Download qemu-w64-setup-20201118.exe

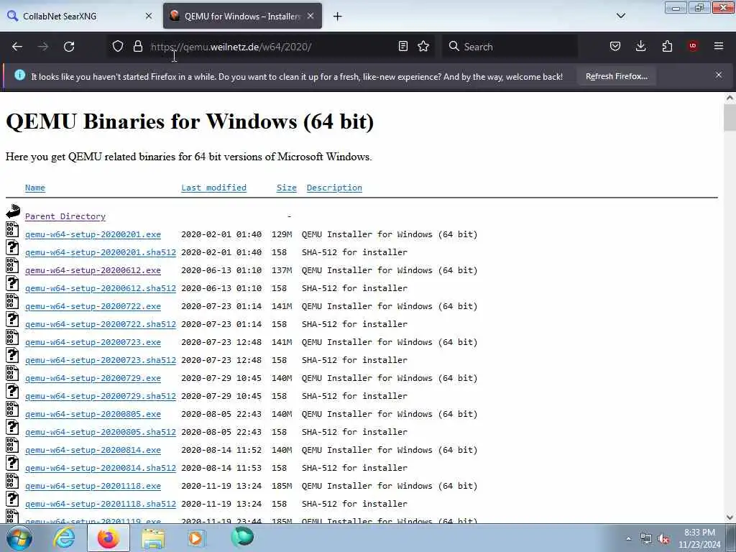(x=93, y=486)
